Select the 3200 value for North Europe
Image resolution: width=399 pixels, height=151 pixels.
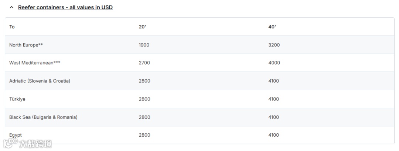274,45
